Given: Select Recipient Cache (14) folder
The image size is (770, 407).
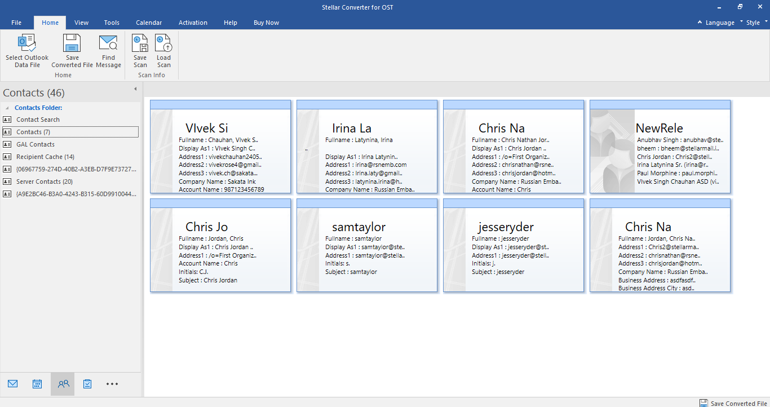Looking at the screenshot, I should point(70,157).
